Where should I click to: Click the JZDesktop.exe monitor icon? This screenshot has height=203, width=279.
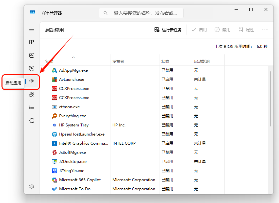pos(55,162)
